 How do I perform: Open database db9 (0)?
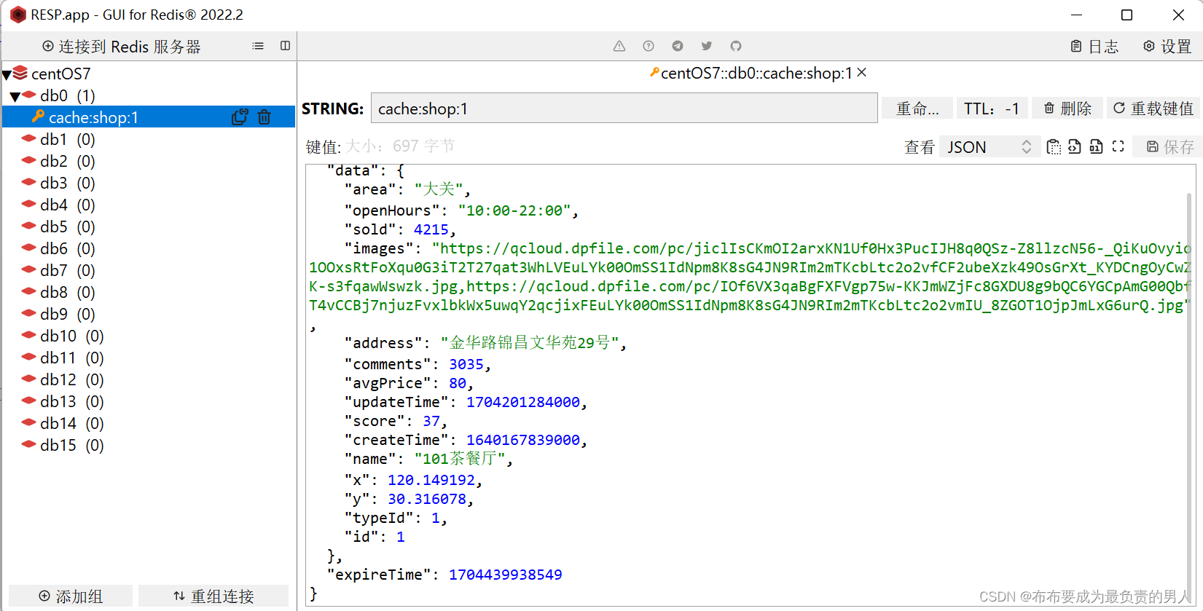tap(67, 314)
